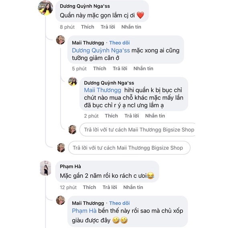Open the mentioned Dương Quỳnh Nga'ss blue link
Screen dimensions: 228x228
pos(101,51)
